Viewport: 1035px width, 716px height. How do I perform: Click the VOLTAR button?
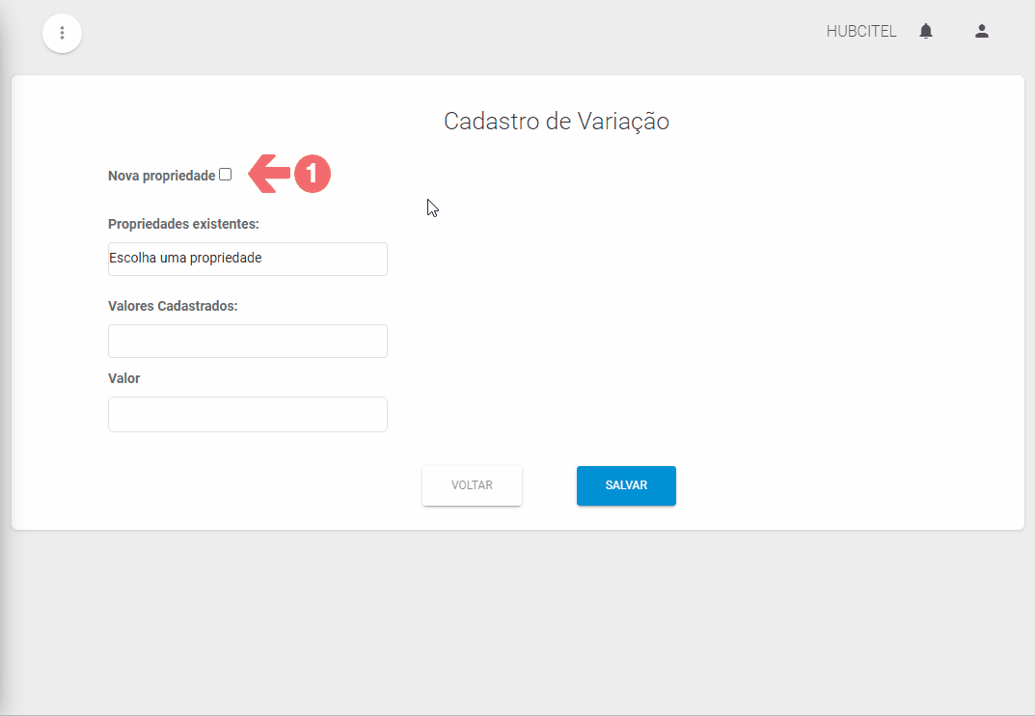coord(472,485)
